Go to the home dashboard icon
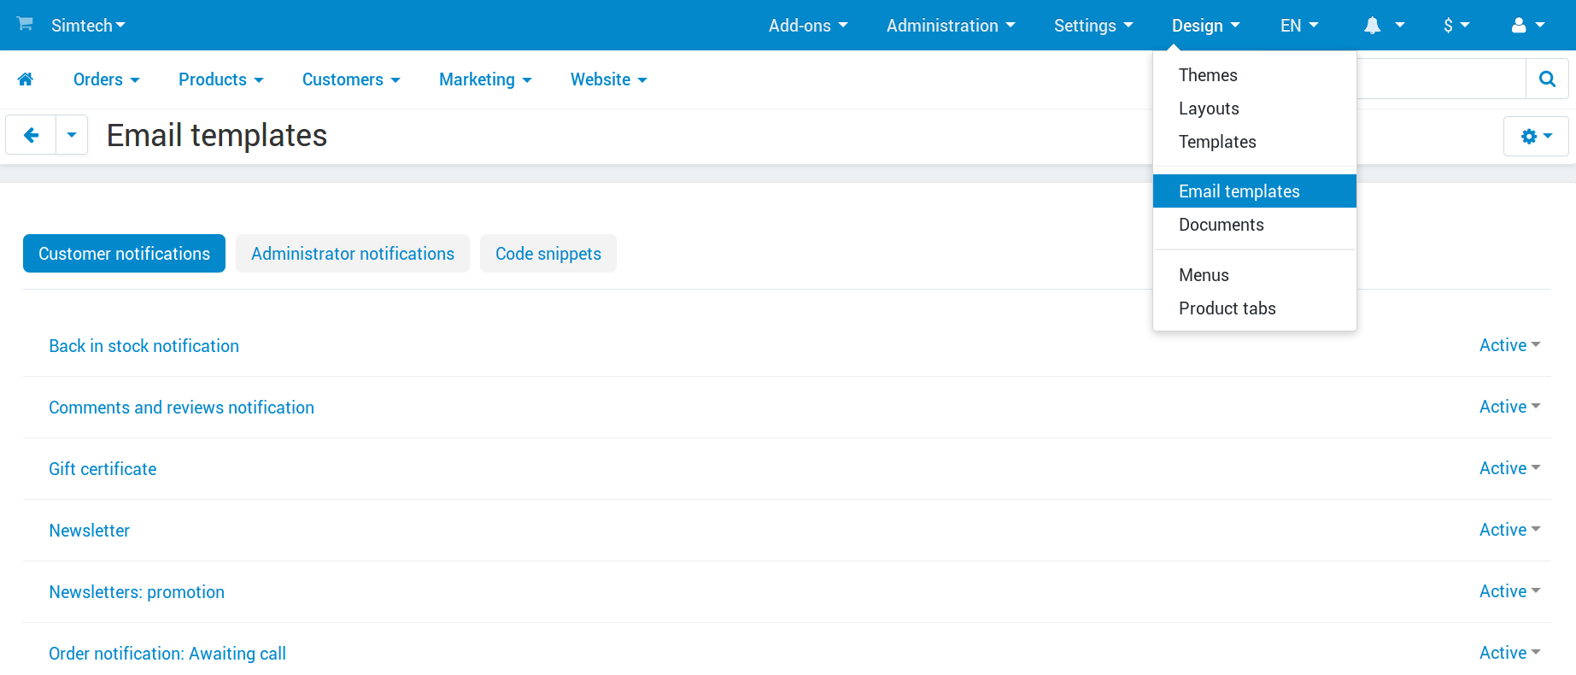 26,79
